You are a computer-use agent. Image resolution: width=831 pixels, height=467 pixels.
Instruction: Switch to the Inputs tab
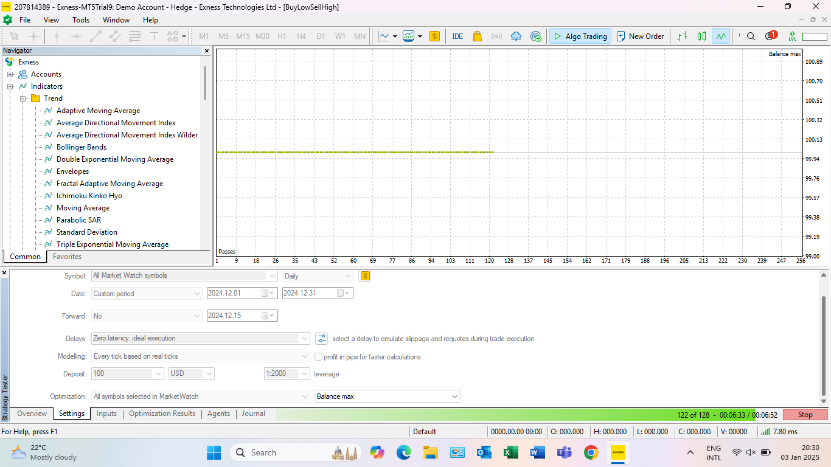(x=106, y=413)
